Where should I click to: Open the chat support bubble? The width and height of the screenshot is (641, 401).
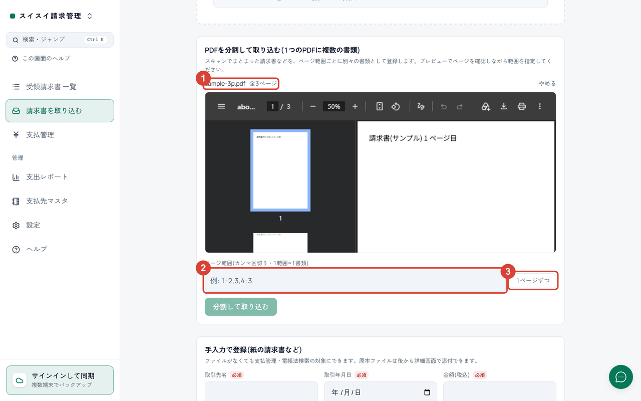[621, 377]
